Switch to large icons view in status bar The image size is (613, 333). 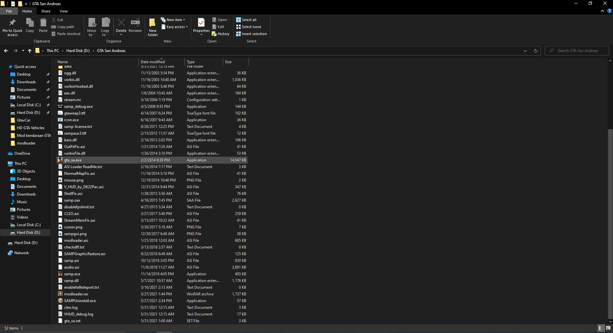click(x=607, y=328)
